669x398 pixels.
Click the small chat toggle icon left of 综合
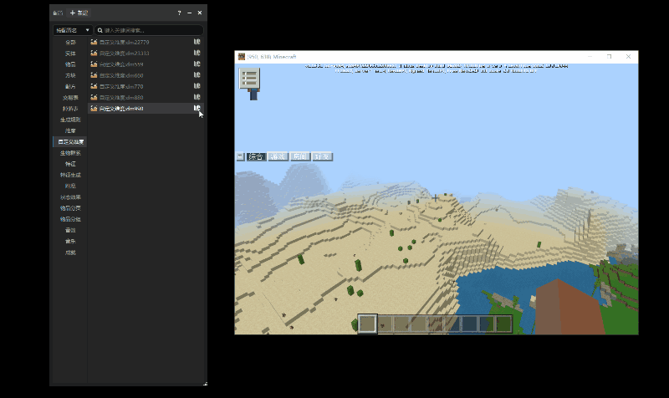[x=240, y=156]
